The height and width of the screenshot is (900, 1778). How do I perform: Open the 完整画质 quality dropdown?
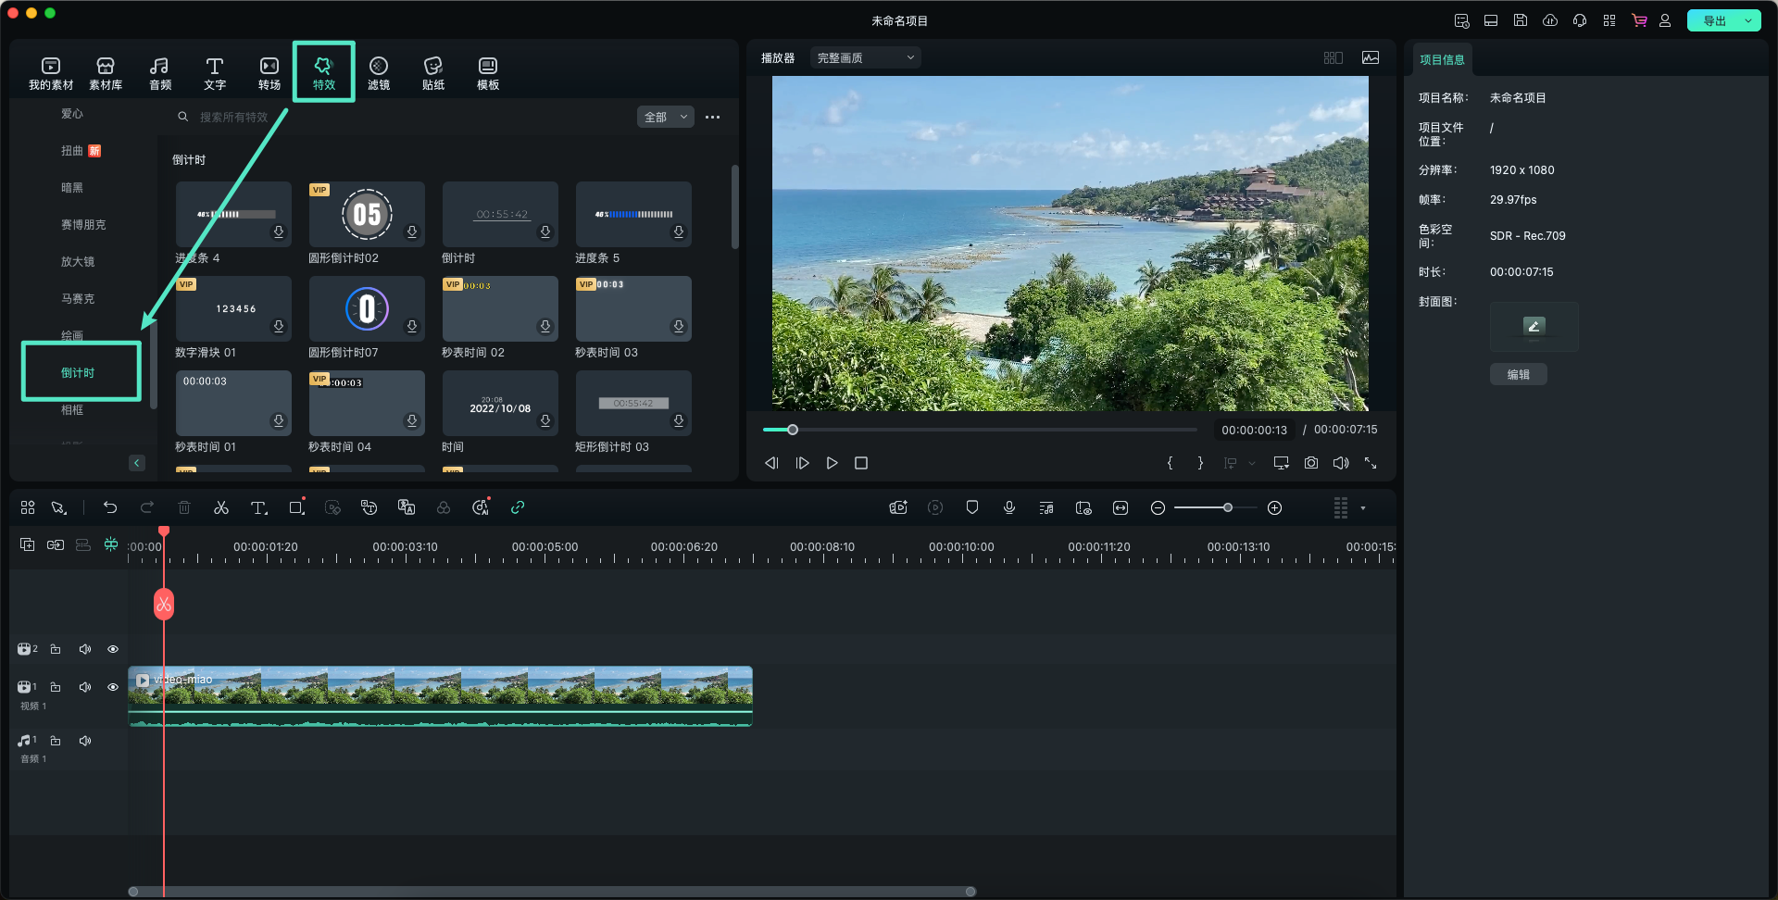[865, 57]
